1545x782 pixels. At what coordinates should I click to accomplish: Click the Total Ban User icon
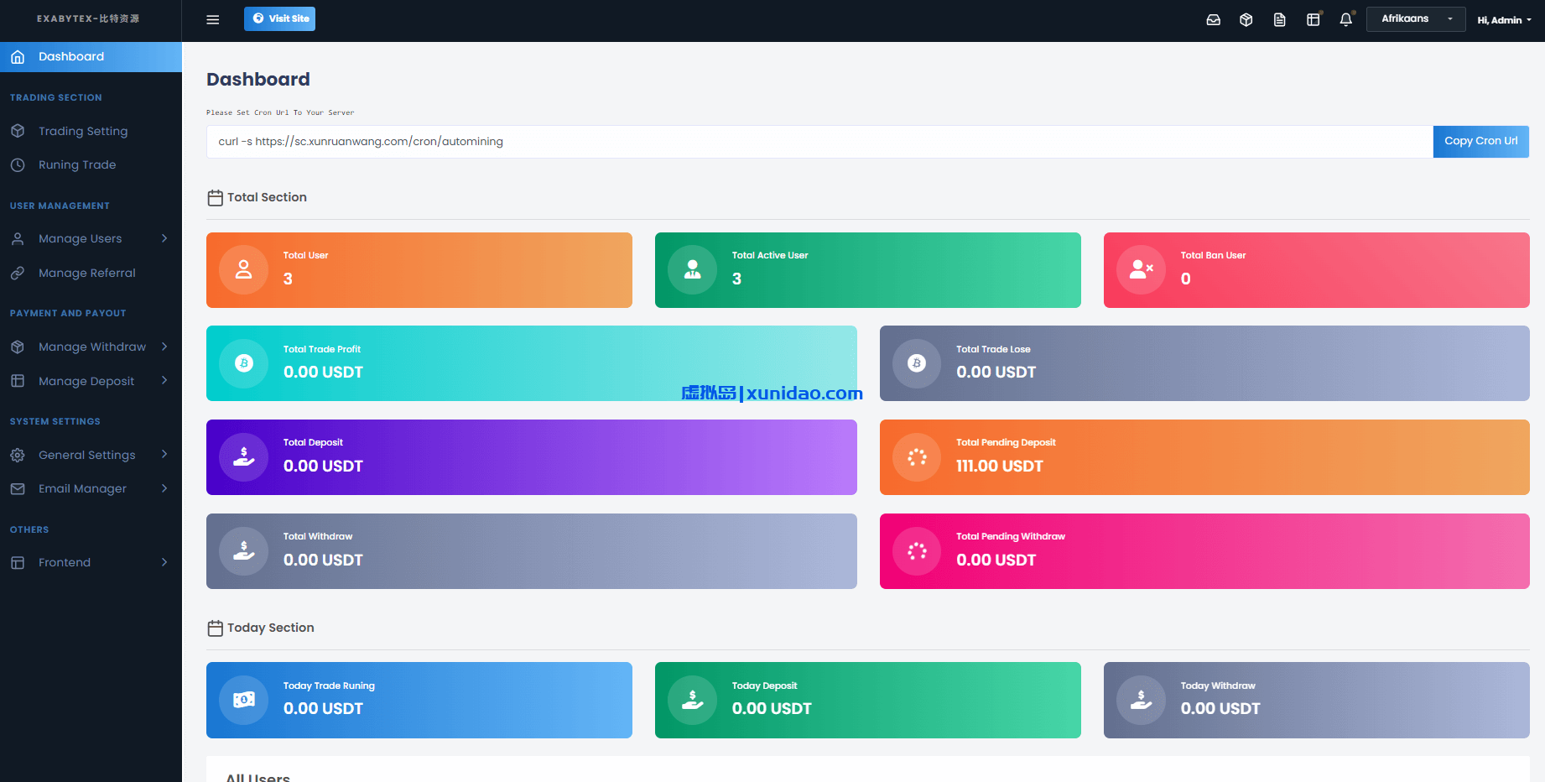click(1141, 269)
